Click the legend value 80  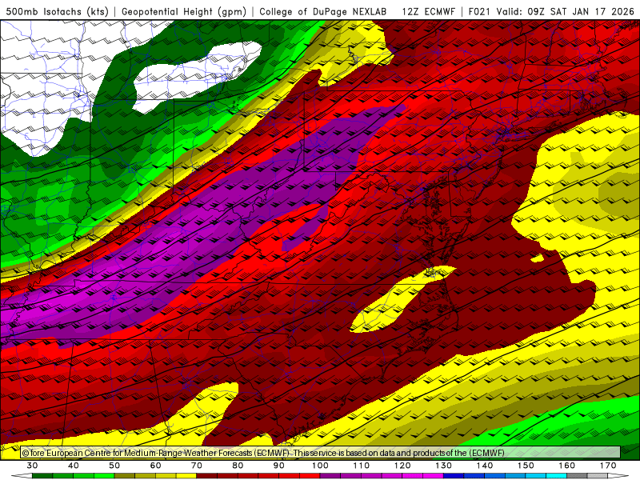pos(238,466)
